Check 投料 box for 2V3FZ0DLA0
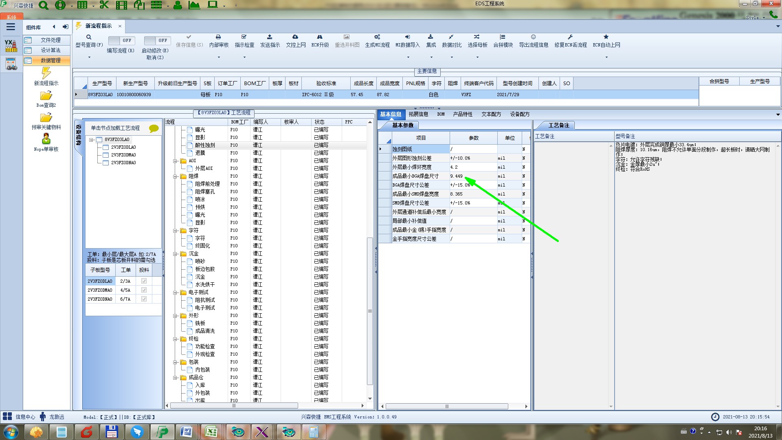 (x=144, y=281)
